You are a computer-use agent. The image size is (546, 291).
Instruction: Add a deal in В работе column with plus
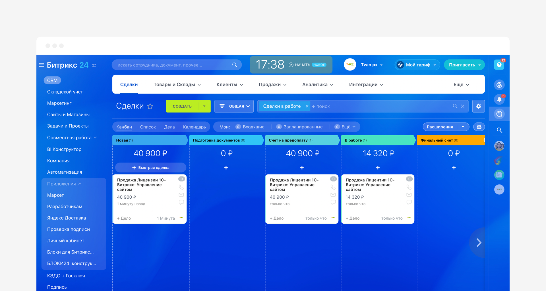coord(378,168)
